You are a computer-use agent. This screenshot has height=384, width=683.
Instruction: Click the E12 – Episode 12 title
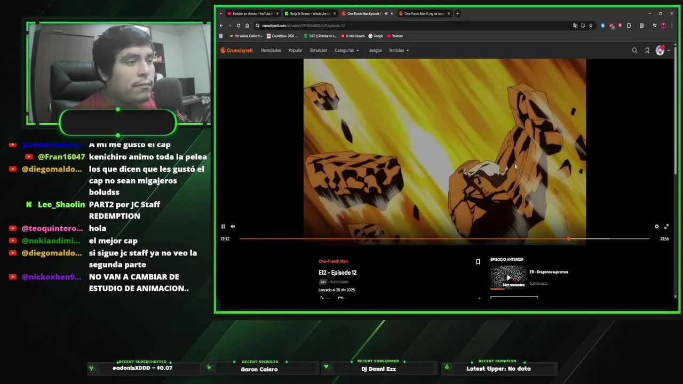pyautogui.click(x=338, y=273)
